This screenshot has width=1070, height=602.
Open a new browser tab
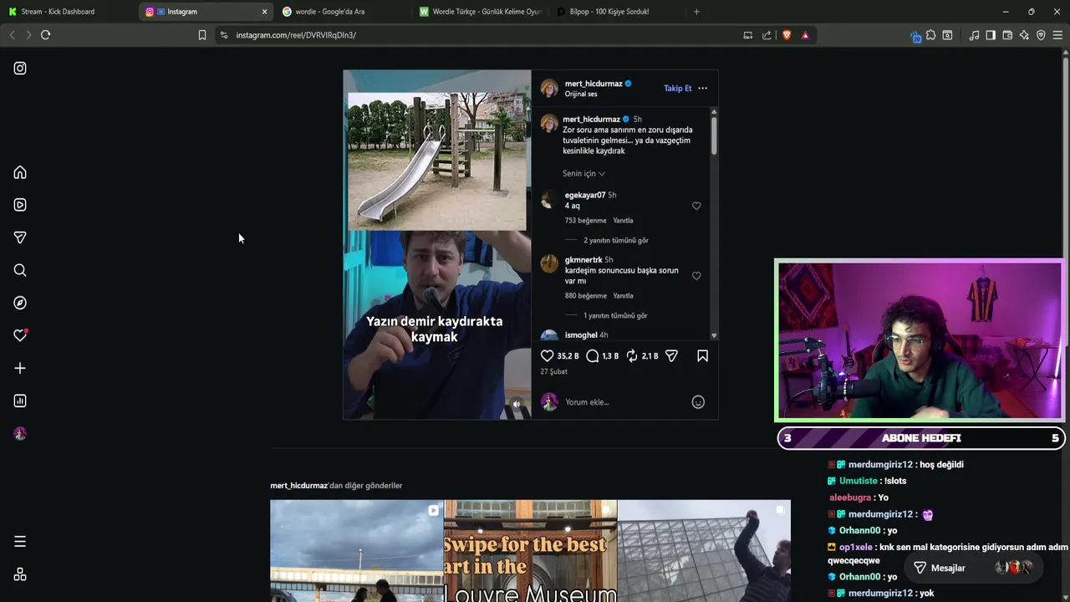point(696,12)
